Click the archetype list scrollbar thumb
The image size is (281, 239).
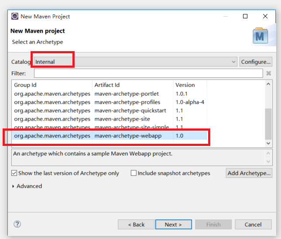coord(268,124)
